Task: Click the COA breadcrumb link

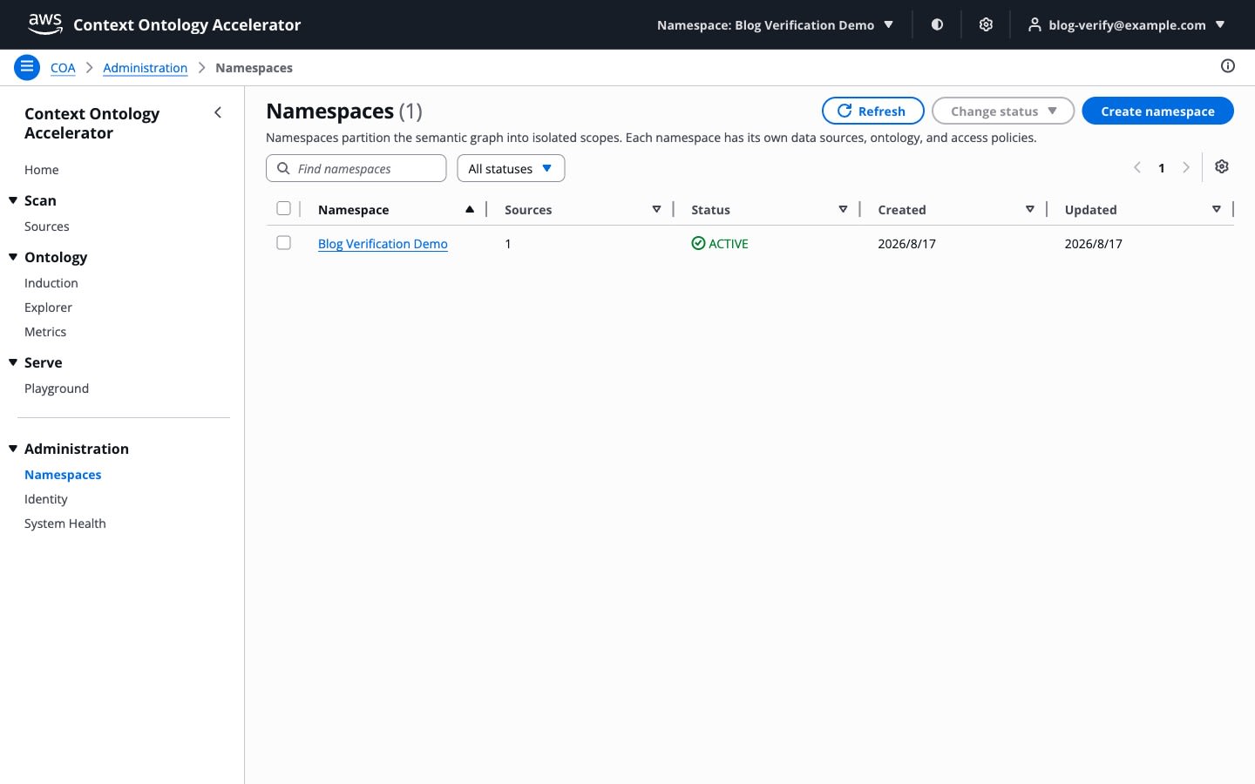Action: (x=63, y=68)
